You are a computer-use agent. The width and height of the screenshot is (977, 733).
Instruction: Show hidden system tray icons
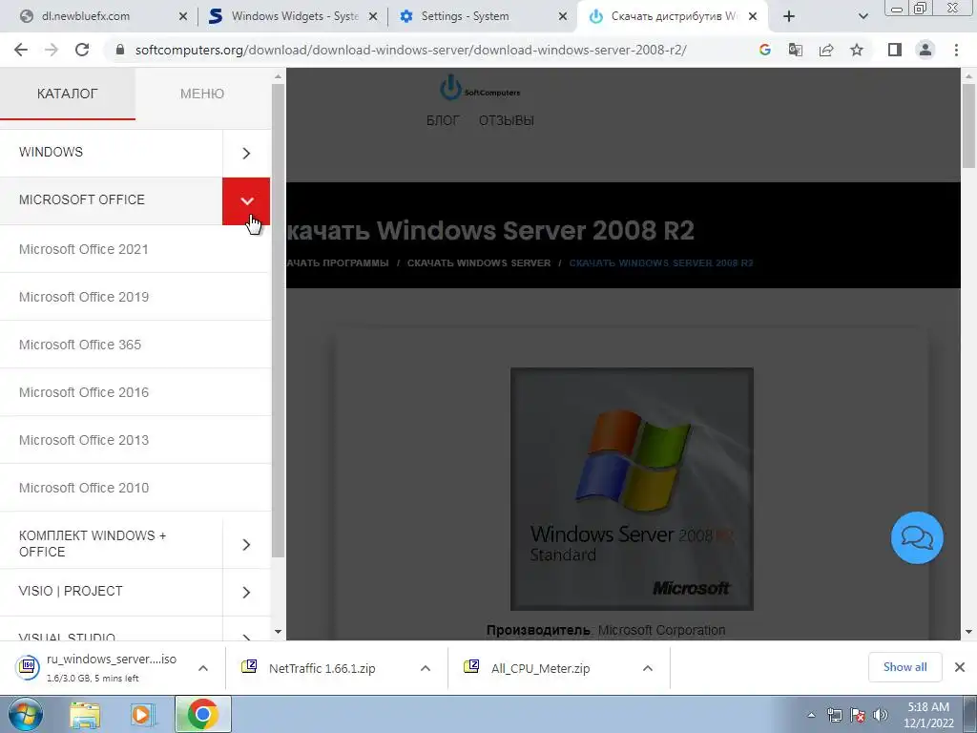click(811, 715)
